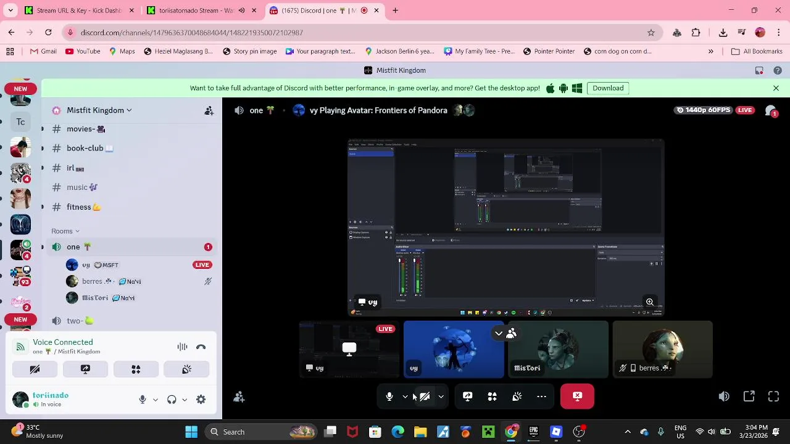Open the irl channel
The width and height of the screenshot is (790, 444).
(x=133, y=168)
